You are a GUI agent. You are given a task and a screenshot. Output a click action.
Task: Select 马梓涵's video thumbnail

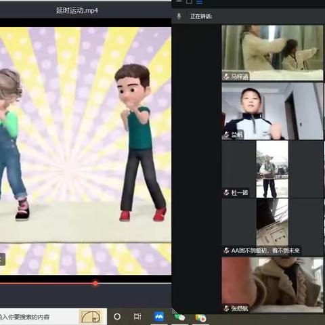pos(272,53)
